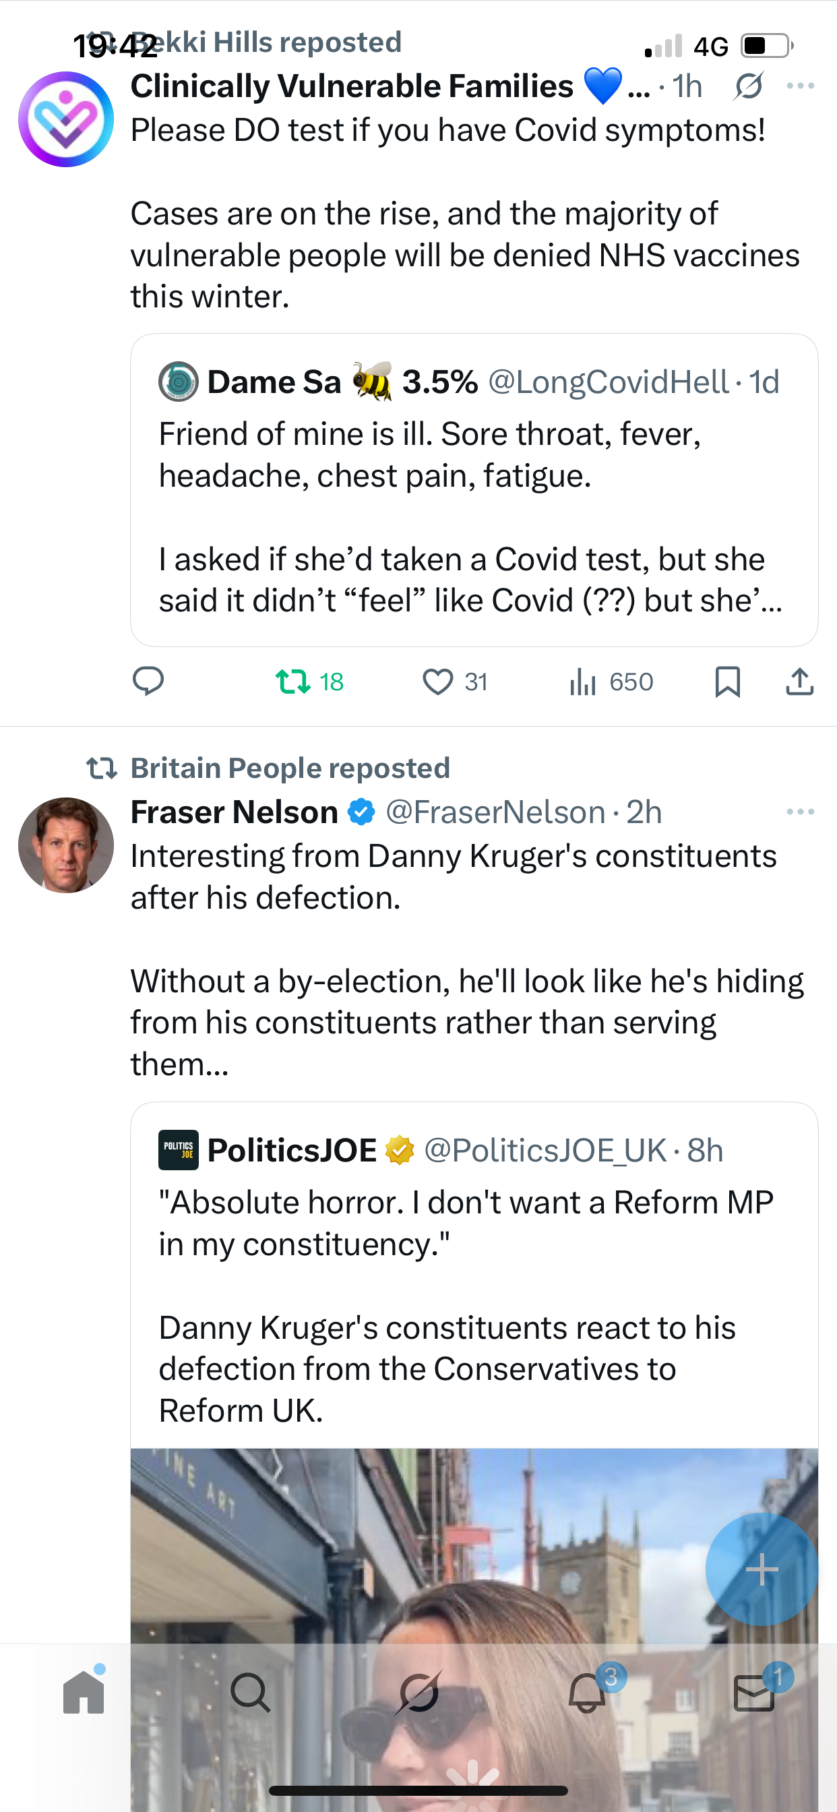Like the Clinically Vulnerable Families post
The width and height of the screenshot is (837, 1812).
coord(438,682)
